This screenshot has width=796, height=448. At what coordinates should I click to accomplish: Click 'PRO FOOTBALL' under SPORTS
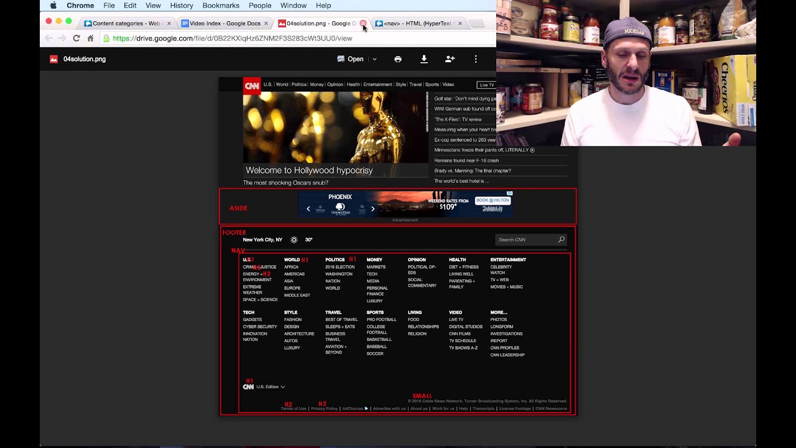[x=381, y=320]
